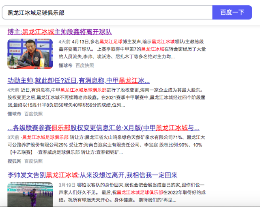This screenshot has height=207, width=260.
Task: Open result 各级联赛参赛俱乐部股权变更信息汇总
Action: tap(103, 128)
